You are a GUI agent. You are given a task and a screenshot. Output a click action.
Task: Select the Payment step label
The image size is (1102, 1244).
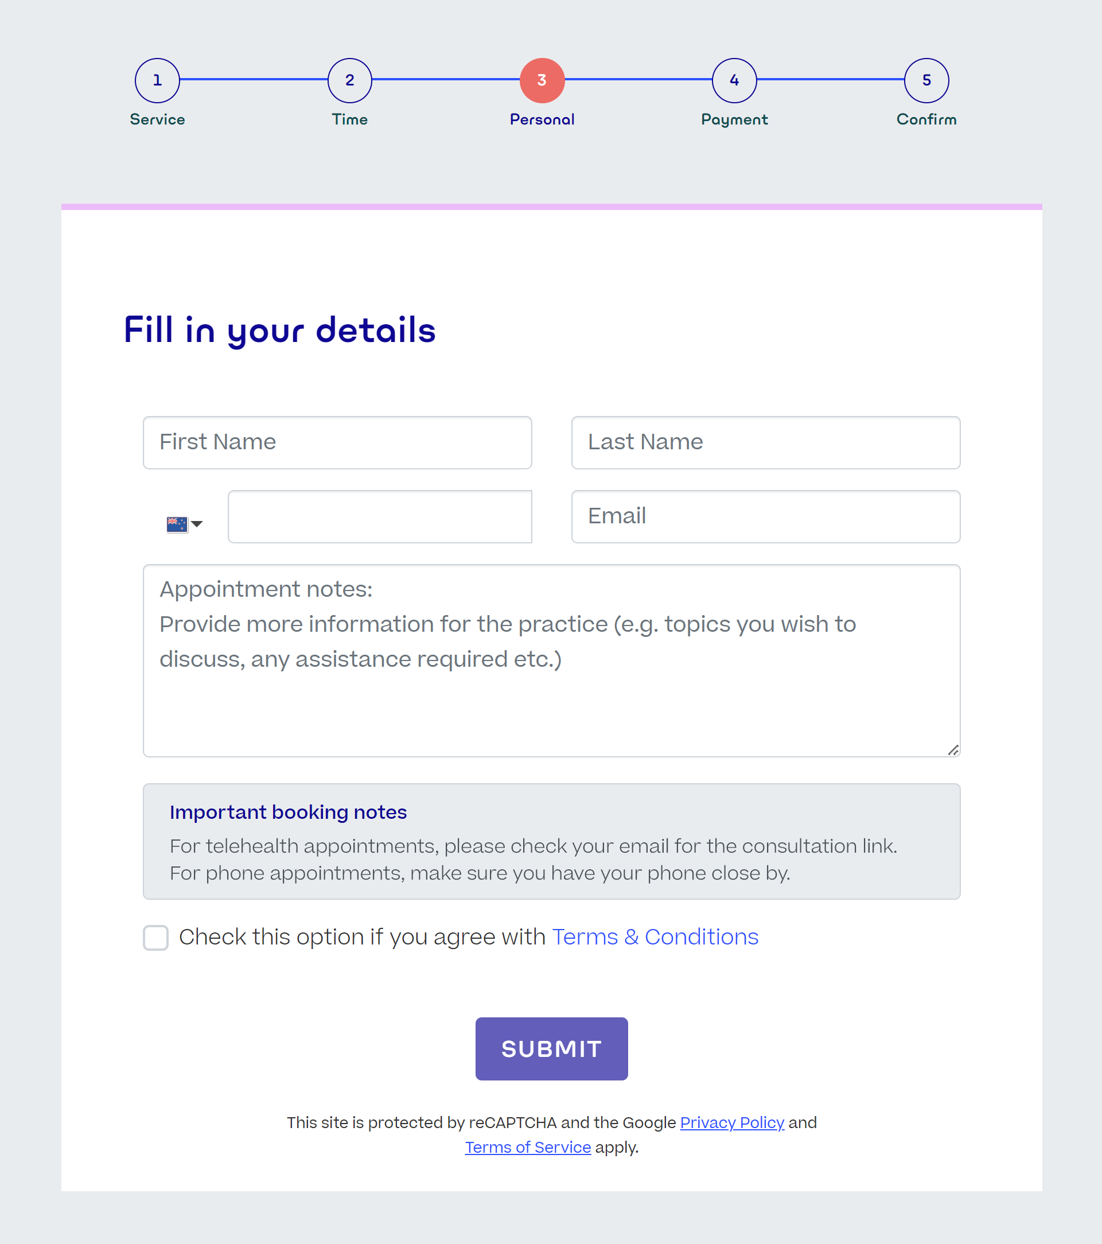point(734,119)
